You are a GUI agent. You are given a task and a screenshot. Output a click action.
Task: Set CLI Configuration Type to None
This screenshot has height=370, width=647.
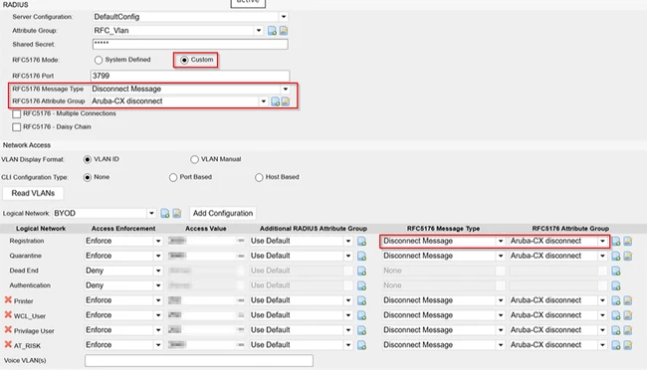click(88, 177)
